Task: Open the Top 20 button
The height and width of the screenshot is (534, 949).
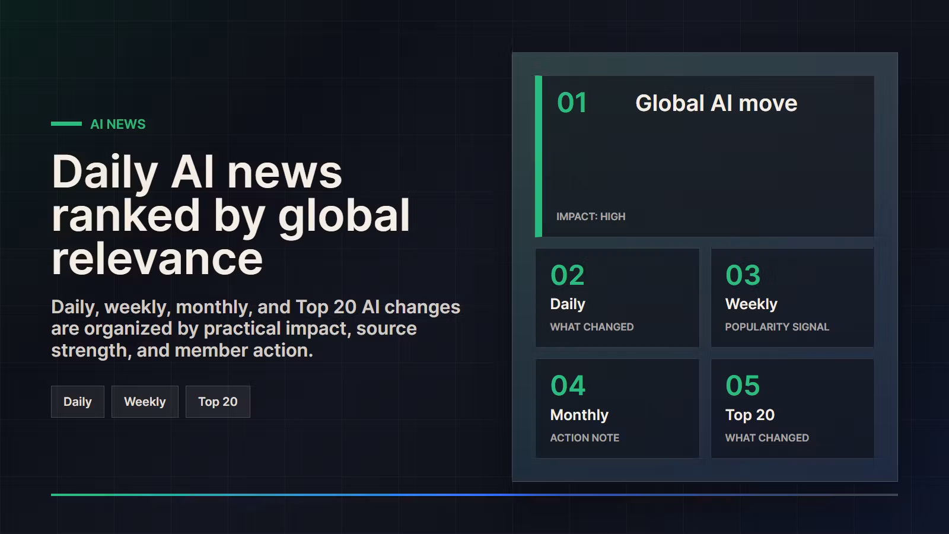Action: coord(218,402)
